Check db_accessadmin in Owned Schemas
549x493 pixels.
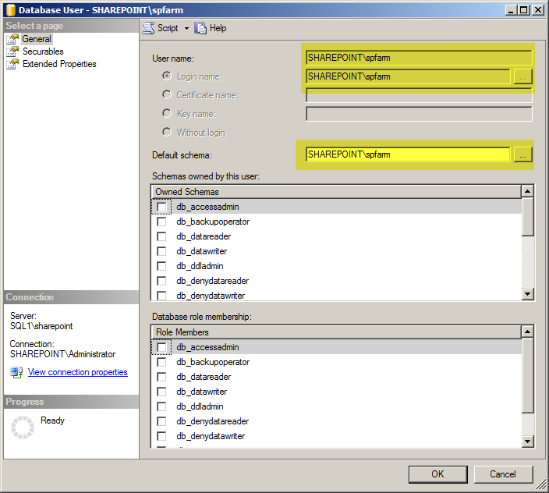point(161,207)
